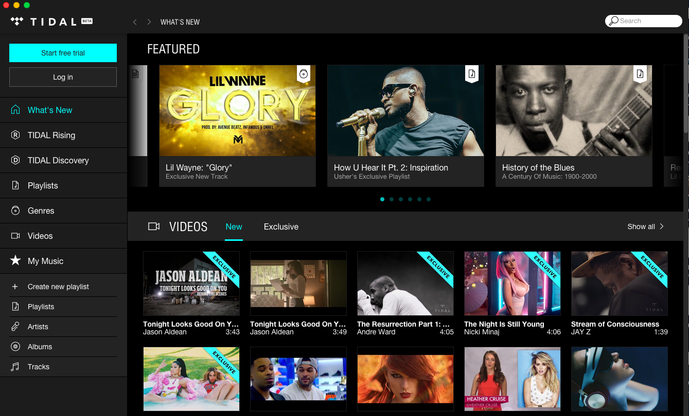Open Tracks in My Music
This screenshot has height=416, width=689.
pos(63,367)
